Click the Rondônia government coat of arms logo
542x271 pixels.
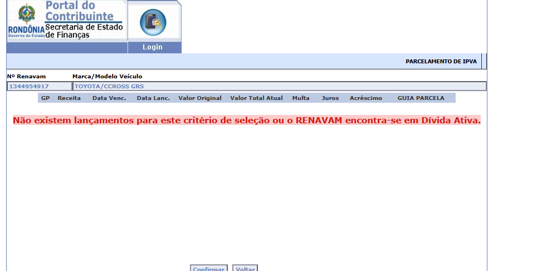pos(26,13)
